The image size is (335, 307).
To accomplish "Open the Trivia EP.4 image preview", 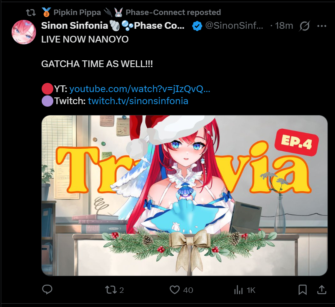I will tap(185, 195).
